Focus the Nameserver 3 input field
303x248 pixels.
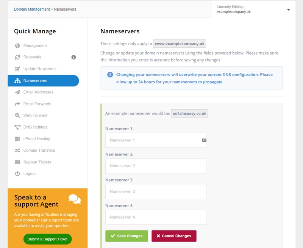156,191
